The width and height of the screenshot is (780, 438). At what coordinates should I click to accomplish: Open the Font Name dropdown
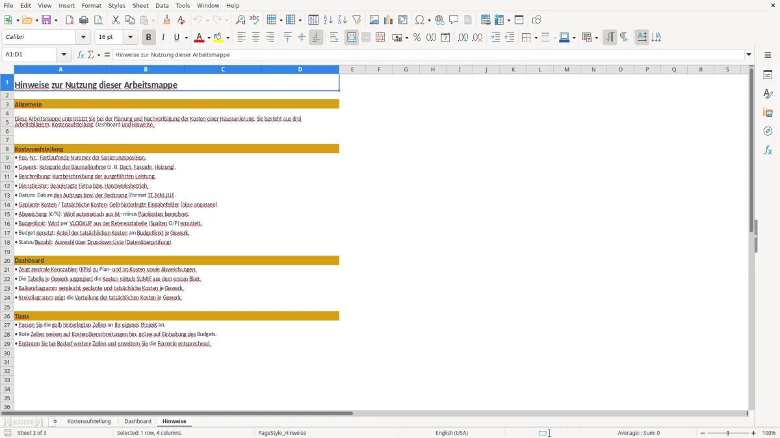(x=83, y=38)
